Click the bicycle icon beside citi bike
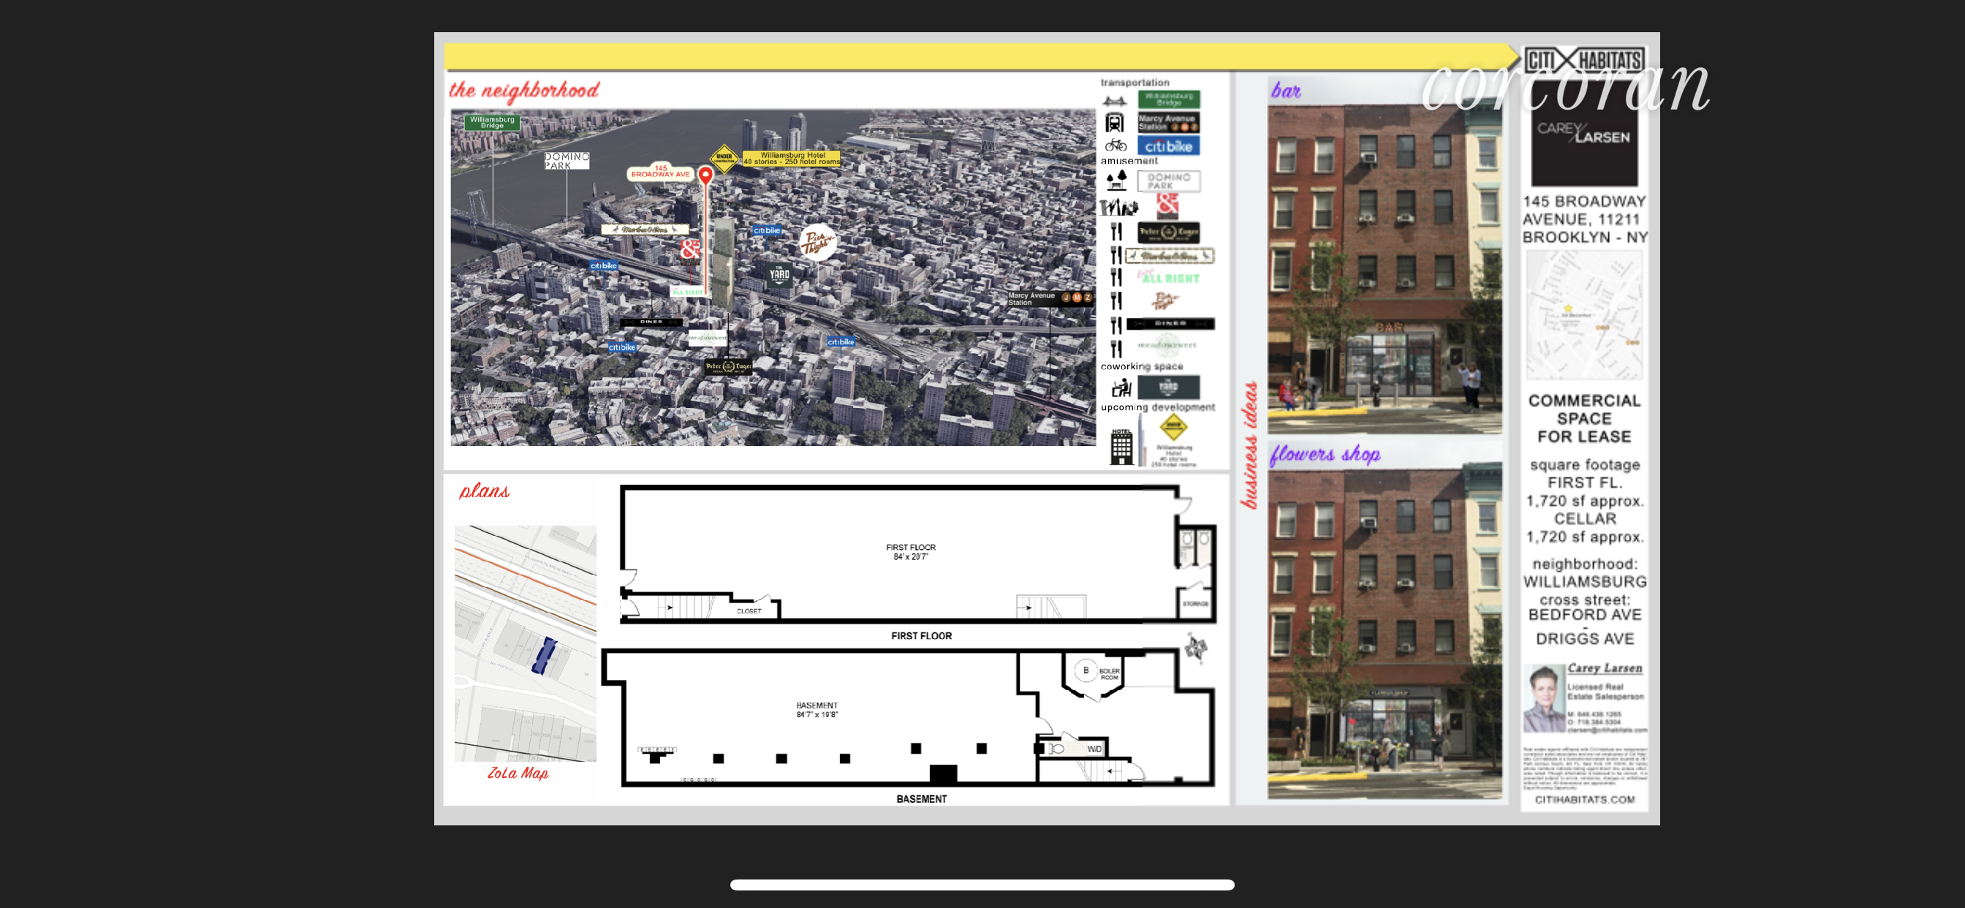Image resolution: width=1965 pixels, height=908 pixels. 1116,145
